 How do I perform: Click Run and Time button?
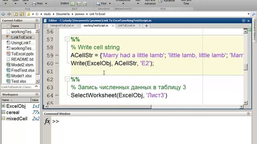click(186, 2)
